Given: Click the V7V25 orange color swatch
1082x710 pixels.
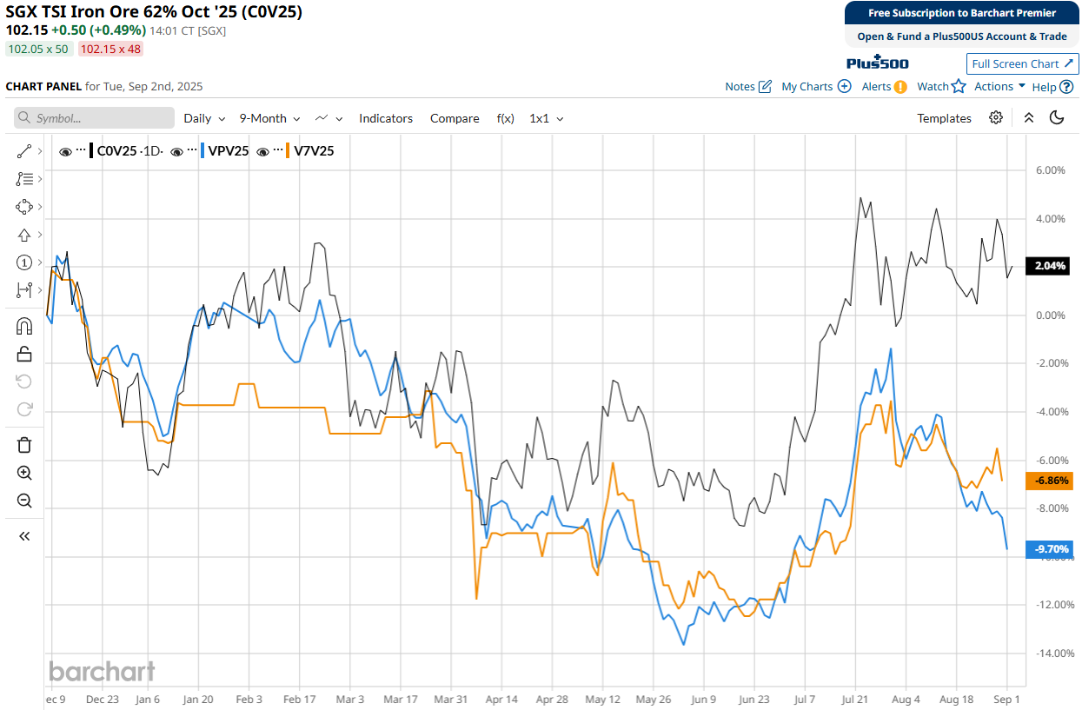Looking at the screenshot, I should [287, 151].
